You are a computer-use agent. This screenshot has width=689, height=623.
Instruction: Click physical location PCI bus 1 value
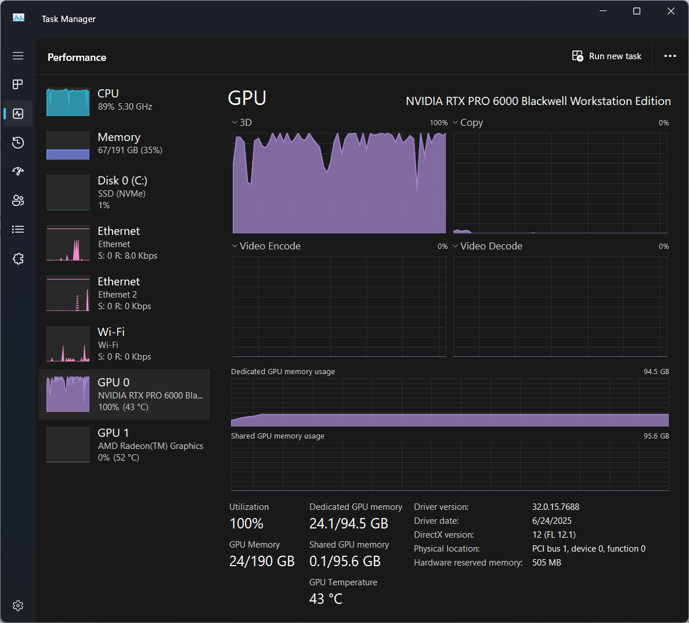[589, 549]
